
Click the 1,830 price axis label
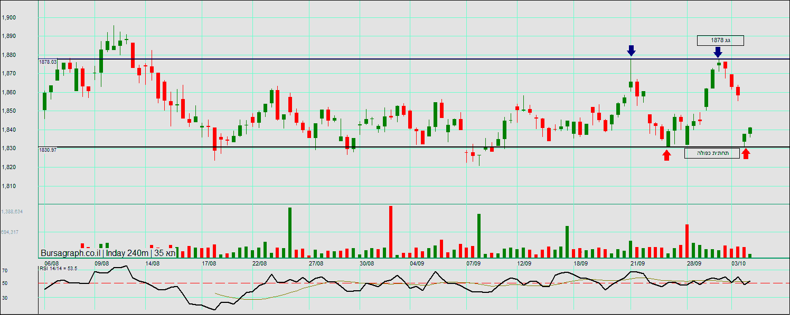click(x=10, y=149)
